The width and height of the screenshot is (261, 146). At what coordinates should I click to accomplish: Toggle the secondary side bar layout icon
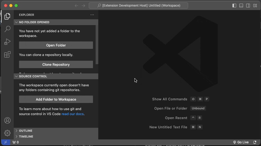point(248,6)
